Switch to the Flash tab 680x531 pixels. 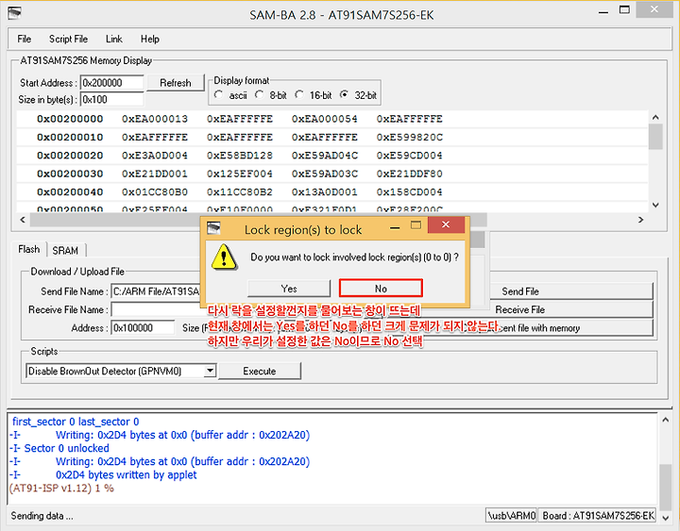tap(29, 250)
